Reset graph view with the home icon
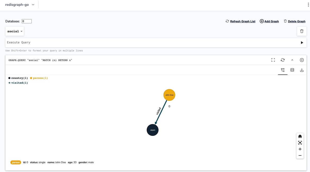Viewport: 310px width, 172px height. coord(300,136)
